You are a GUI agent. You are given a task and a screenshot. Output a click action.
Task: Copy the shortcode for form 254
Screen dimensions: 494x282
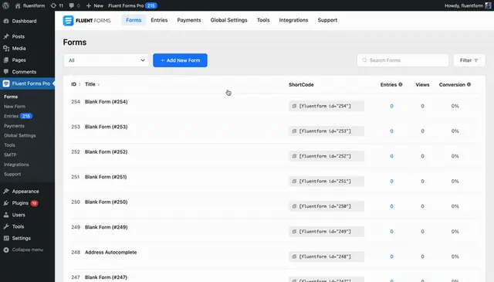point(294,106)
